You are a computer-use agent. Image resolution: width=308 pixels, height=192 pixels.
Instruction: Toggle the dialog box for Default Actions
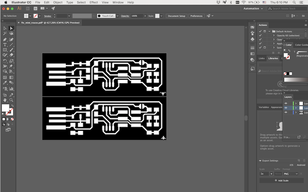pyautogui.click(x=264, y=31)
